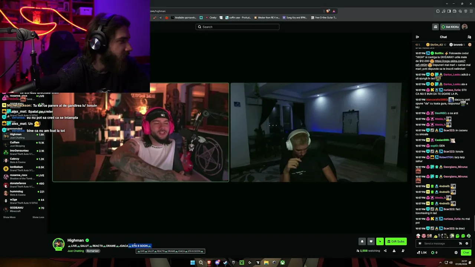Open the chat users list icon
The width and height of the screenshot is (475, 267).
pos(469,37)
